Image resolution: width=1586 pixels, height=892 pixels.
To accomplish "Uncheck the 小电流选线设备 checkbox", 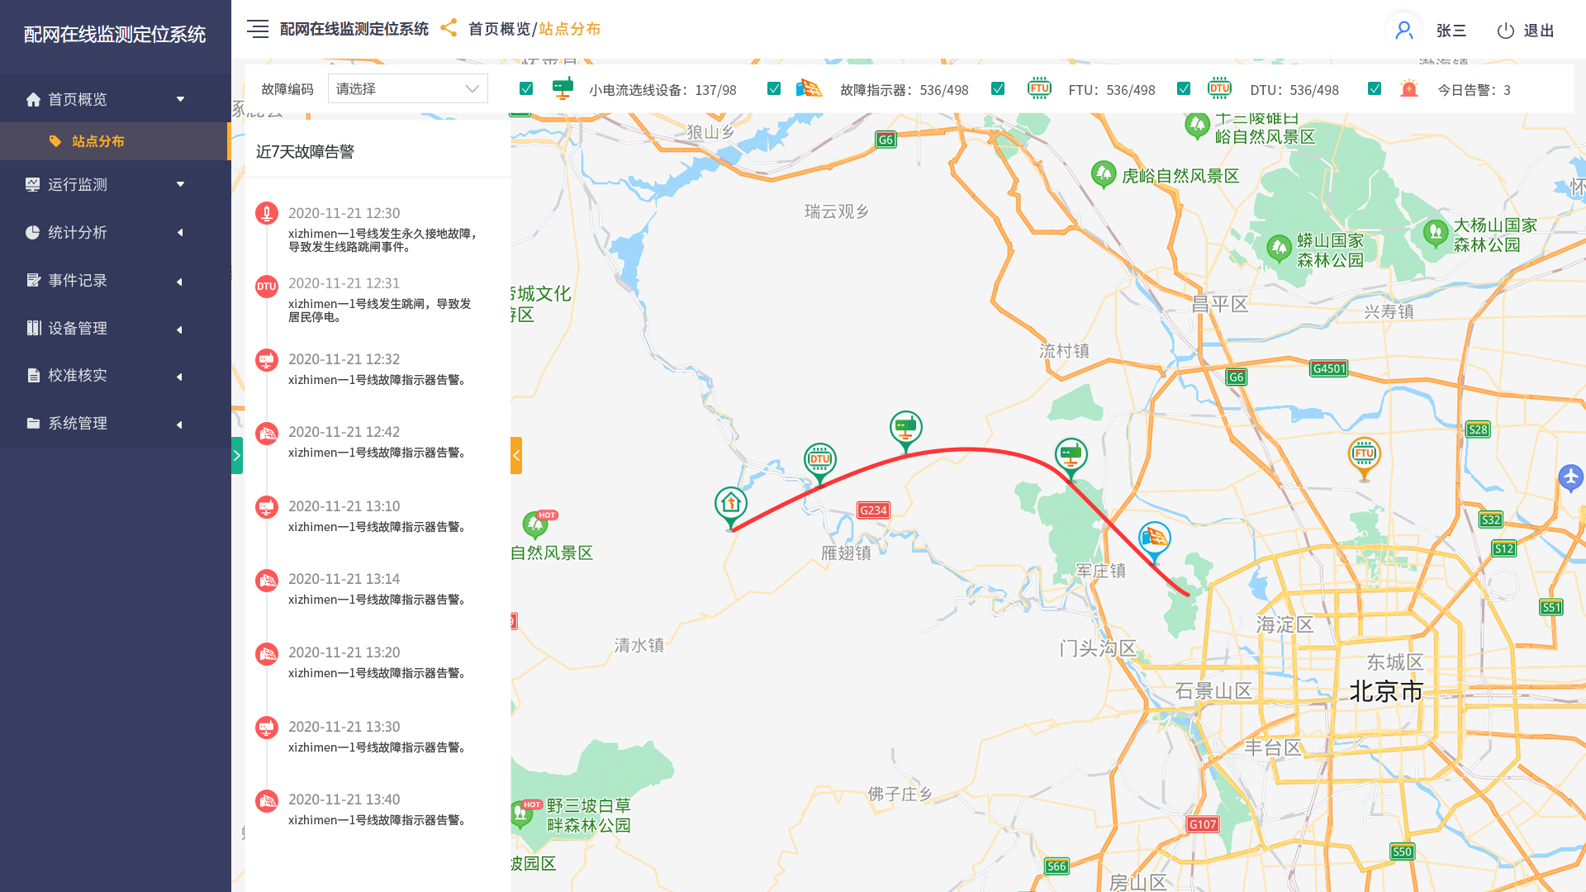I will tap(526, 89).
